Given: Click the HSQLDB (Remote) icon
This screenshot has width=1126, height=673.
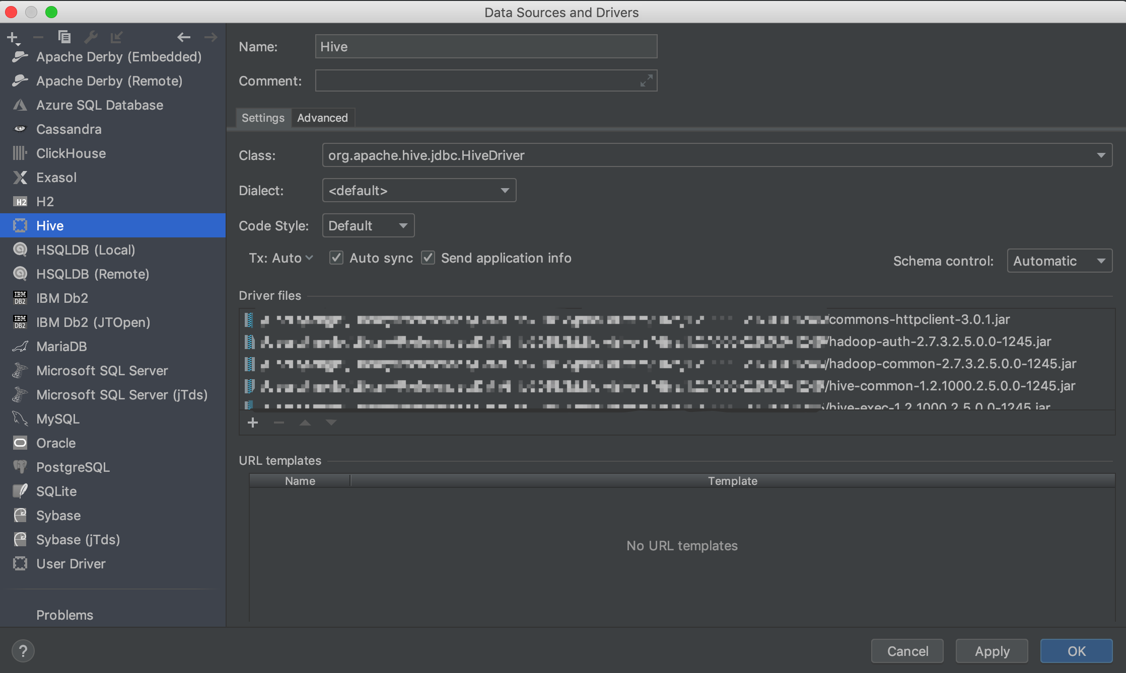Looking at the screenshot, I should [x=20, y=274].
